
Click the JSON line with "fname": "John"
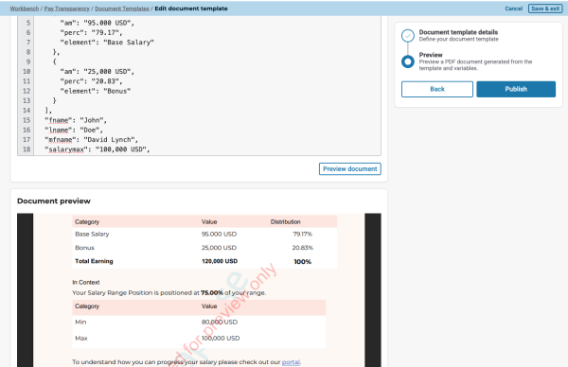(x=76, y=120)
